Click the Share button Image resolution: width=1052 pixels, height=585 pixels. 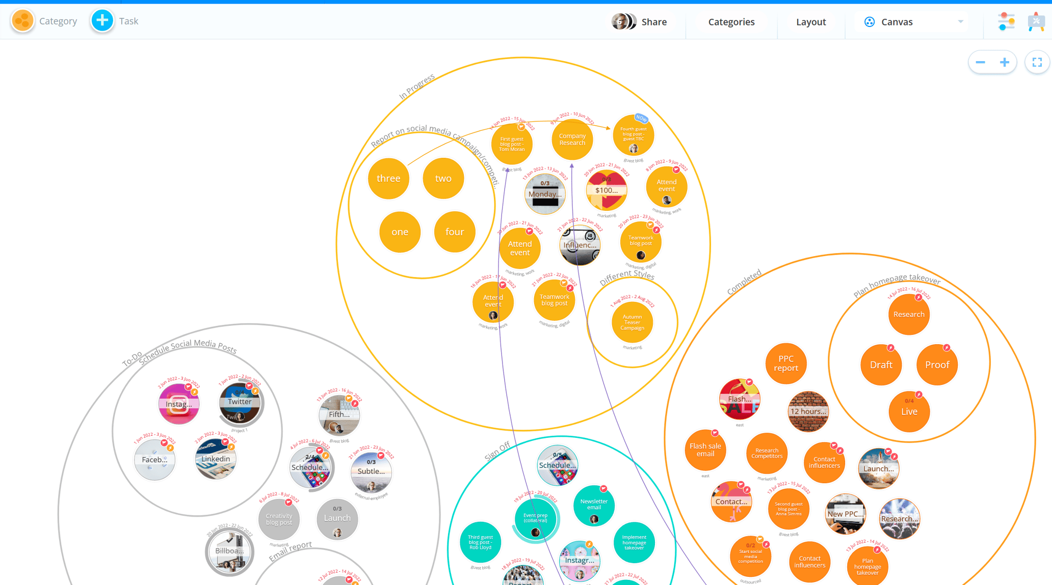point(654,22)
